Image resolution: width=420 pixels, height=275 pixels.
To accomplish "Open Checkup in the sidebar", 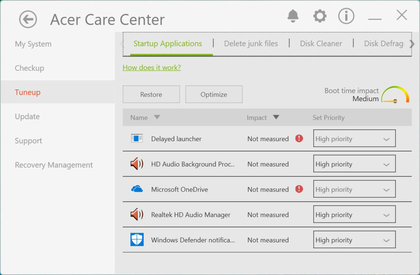I will [29, 68].
